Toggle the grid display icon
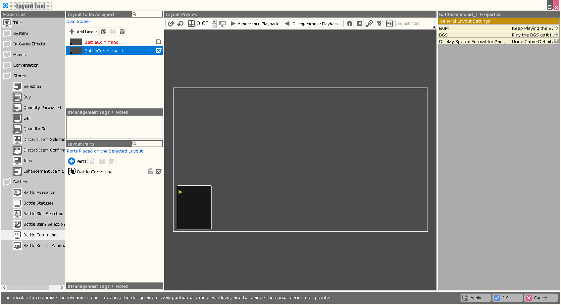 (x=359, y=24)
